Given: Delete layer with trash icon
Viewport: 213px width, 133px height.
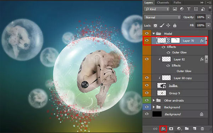Looking at the screenshot, I should coord(202,128).
